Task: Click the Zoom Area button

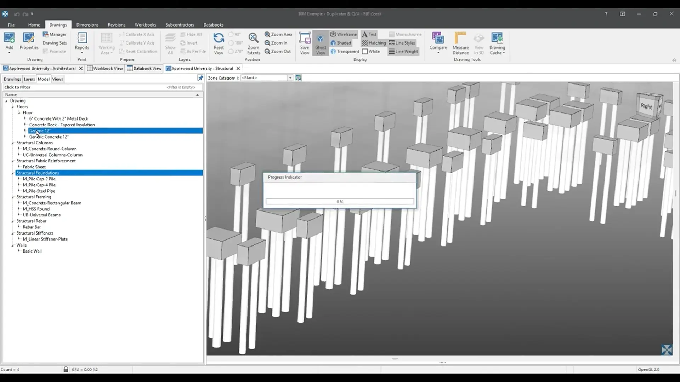Action: [278, 34]
